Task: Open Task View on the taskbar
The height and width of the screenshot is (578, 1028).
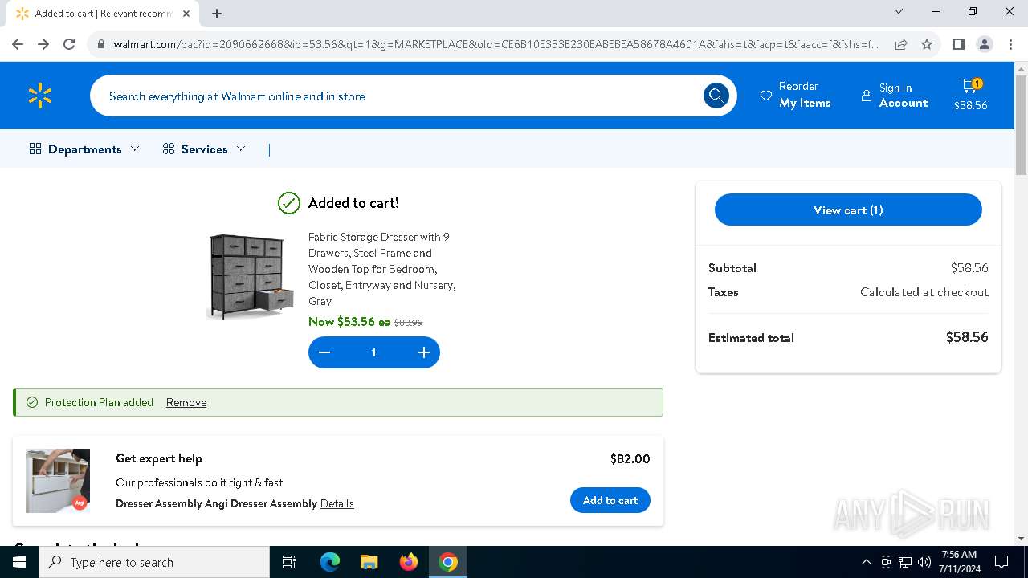Action: (x=289, y=562)
